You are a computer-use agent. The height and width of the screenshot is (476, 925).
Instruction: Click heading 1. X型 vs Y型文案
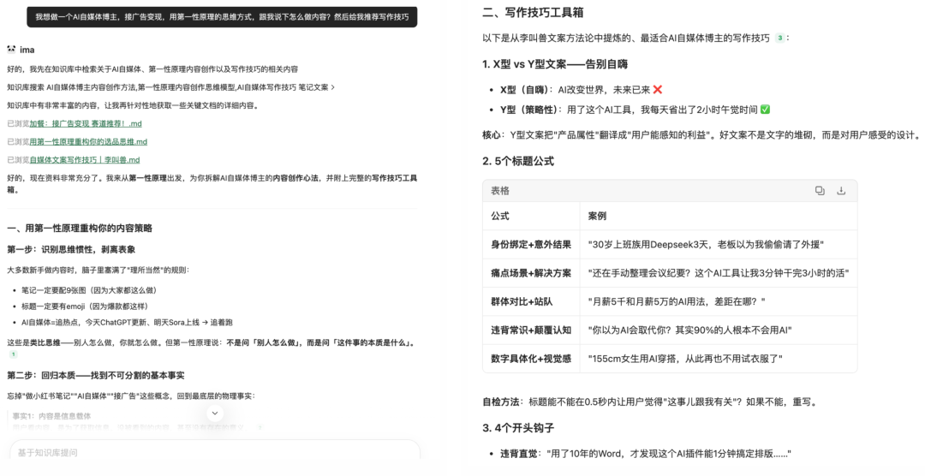(x=554, y=64)
